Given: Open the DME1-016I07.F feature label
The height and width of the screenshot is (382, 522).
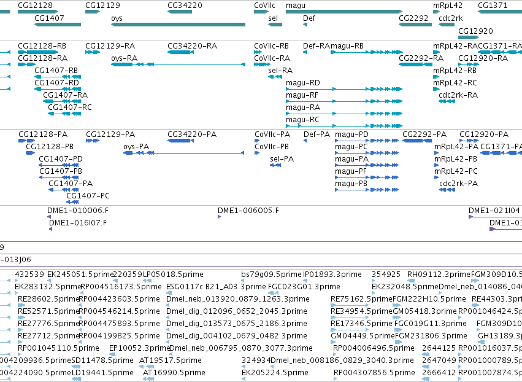Looking at the screenshot, I should pyautogui.click(x=78, y=223).
